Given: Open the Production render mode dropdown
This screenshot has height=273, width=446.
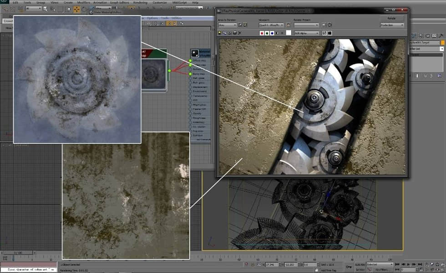Looking at the screenshot, I should pos(392,25).
